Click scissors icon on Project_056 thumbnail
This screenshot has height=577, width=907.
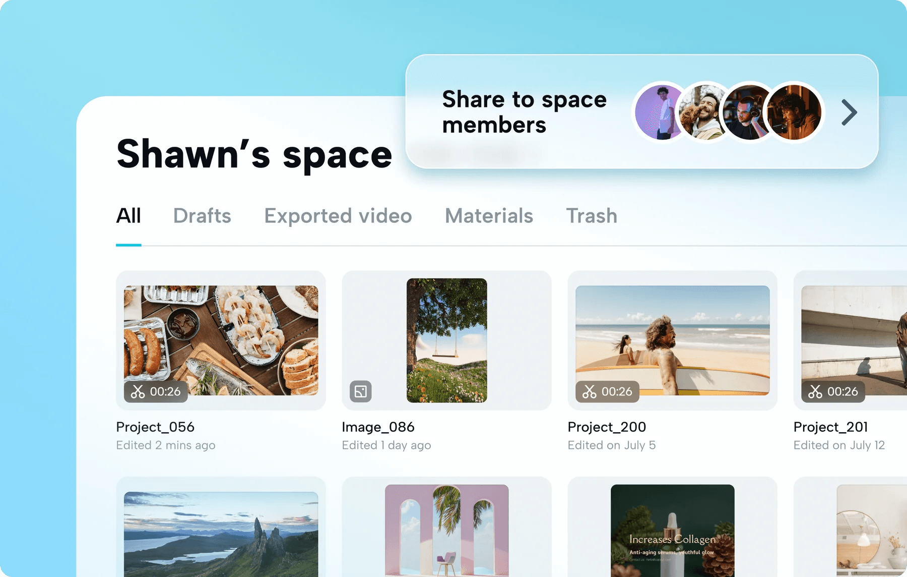pos(138,391)
